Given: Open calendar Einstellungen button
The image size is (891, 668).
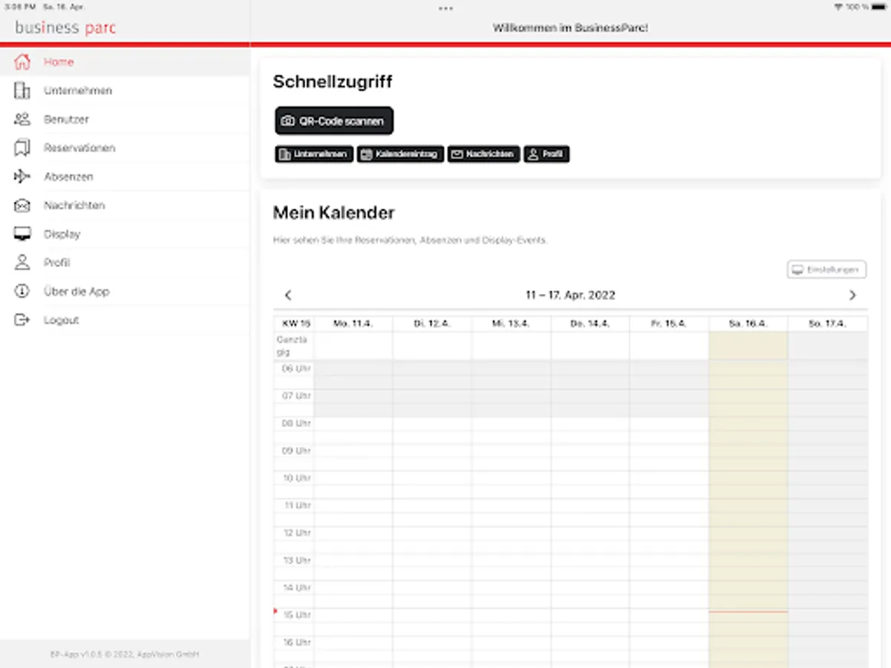Looking at the screenshot, I should tap(826, 269).
